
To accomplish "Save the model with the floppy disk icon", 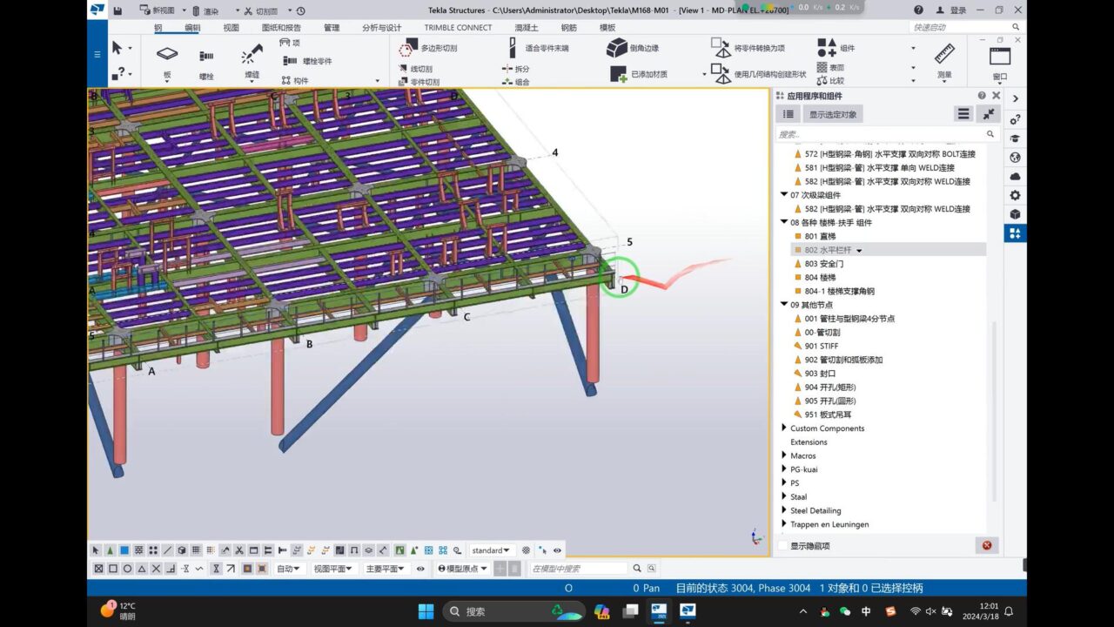I will (118, 10).
